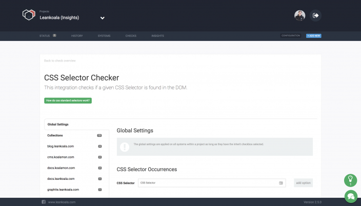Click into the CSS Selector input field
Viewport: 361px width, 206px height.
(212, 183)
